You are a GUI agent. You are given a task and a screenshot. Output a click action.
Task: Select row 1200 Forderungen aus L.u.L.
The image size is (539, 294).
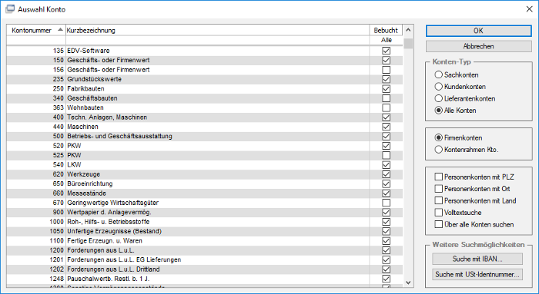pyautogui.click(x=205, y=250)
